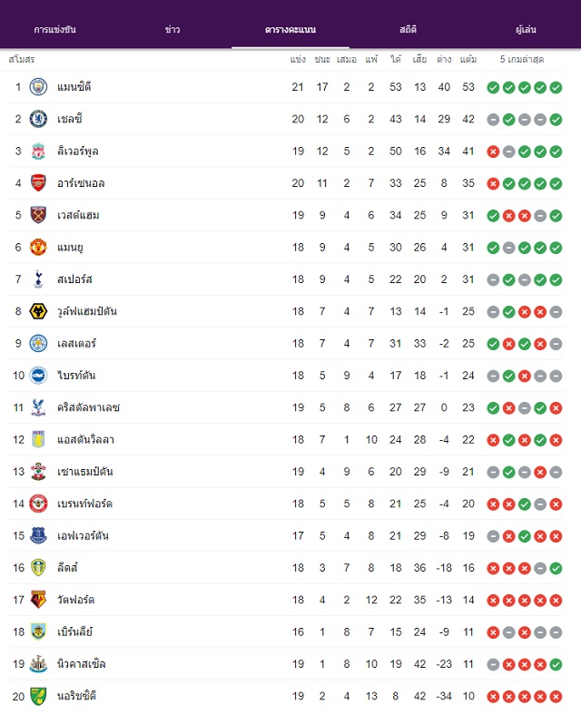
Task: Click the West Ham club crest
Action: (38, 215)
